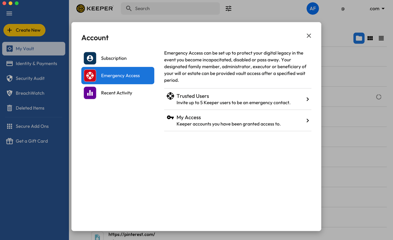This screenshot has height=240, width=393.
Task: Open Secure Add Ons section
Action: click(34, 126)
